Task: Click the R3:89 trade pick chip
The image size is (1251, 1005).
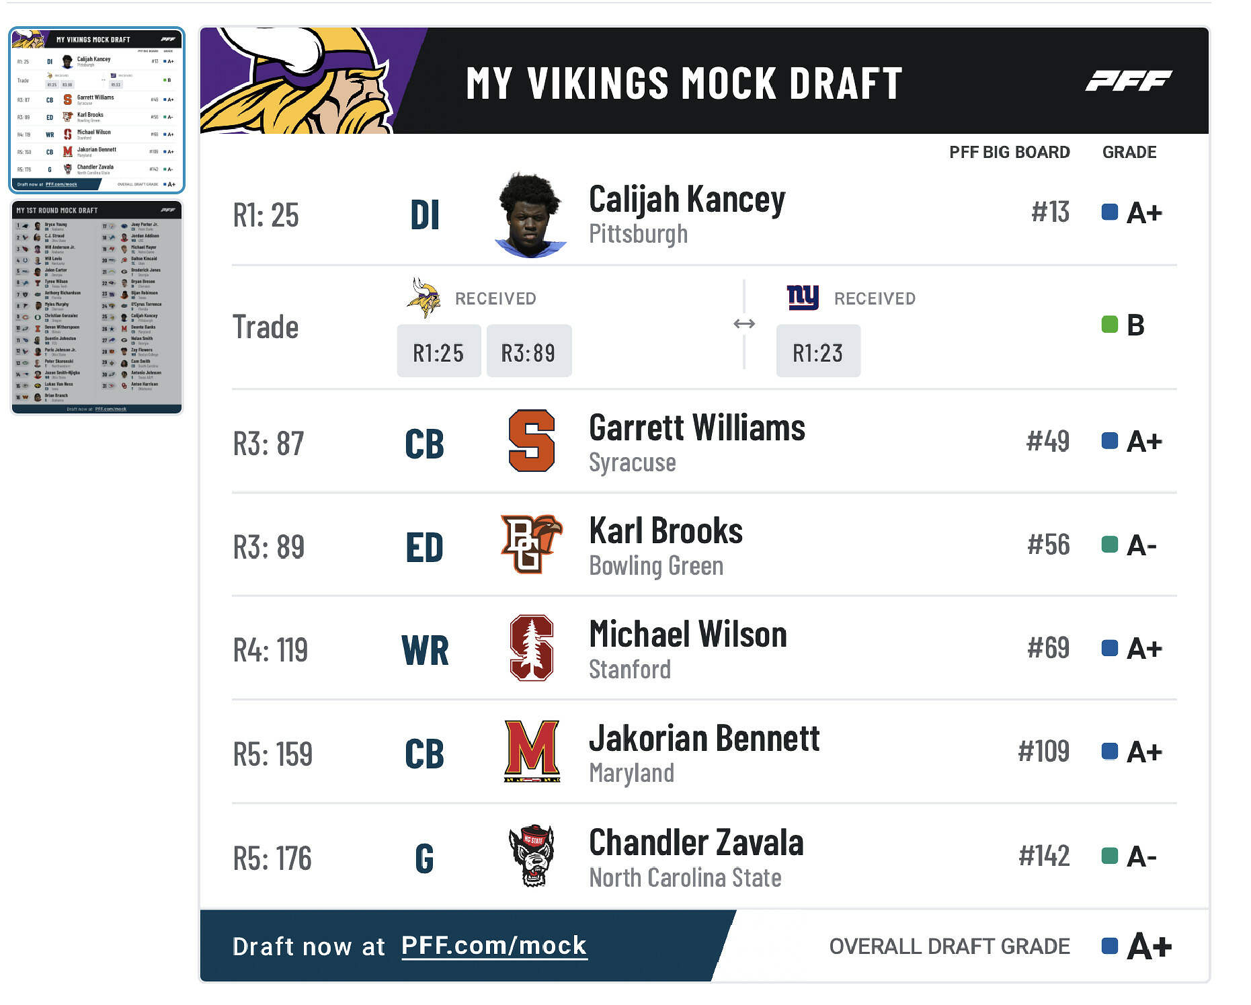Action: 528,352
